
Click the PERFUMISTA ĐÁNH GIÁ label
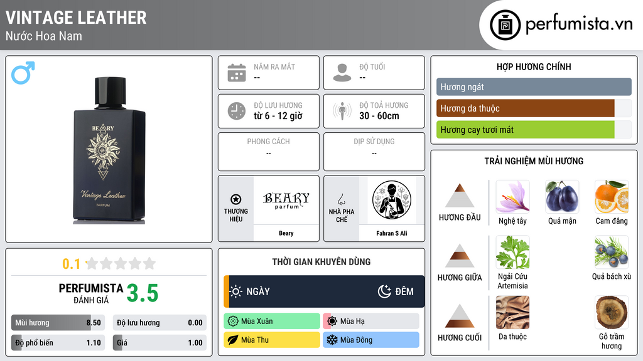coord(90,293)
